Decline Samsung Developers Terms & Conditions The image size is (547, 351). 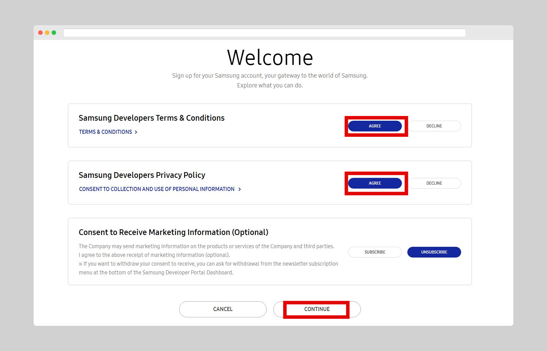[x=434, y=126]
